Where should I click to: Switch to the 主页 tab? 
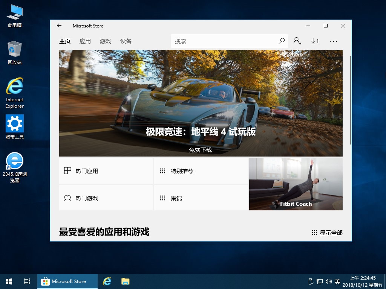(x=65, y=41)
